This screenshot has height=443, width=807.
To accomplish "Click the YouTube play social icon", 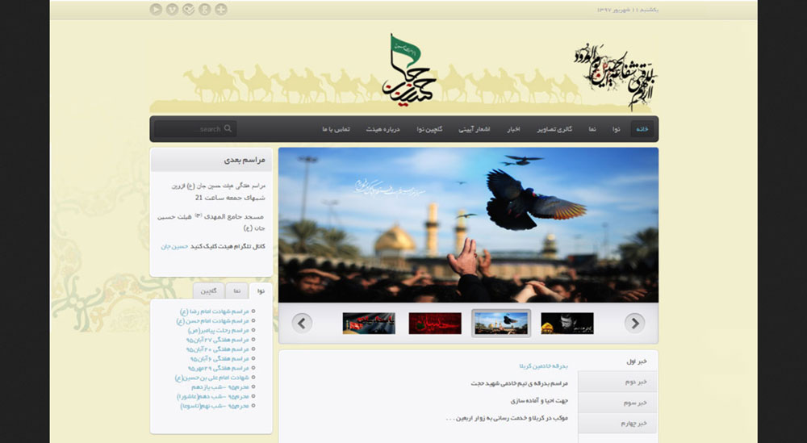I will tap(156, 9).
